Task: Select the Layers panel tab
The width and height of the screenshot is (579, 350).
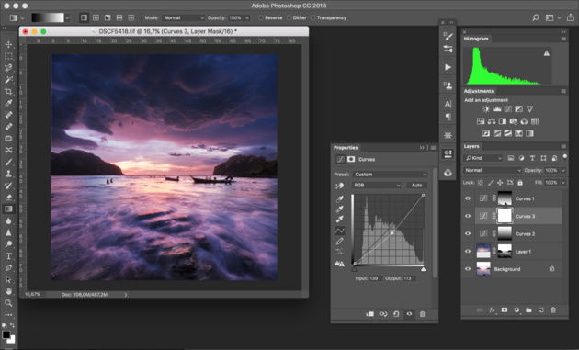Action: pos(471,146)
